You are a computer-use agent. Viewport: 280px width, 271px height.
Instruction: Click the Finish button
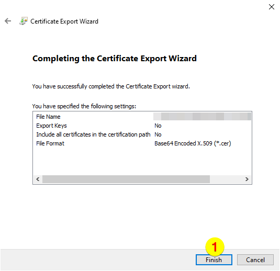pyautogui.click(x=214, y=260)
